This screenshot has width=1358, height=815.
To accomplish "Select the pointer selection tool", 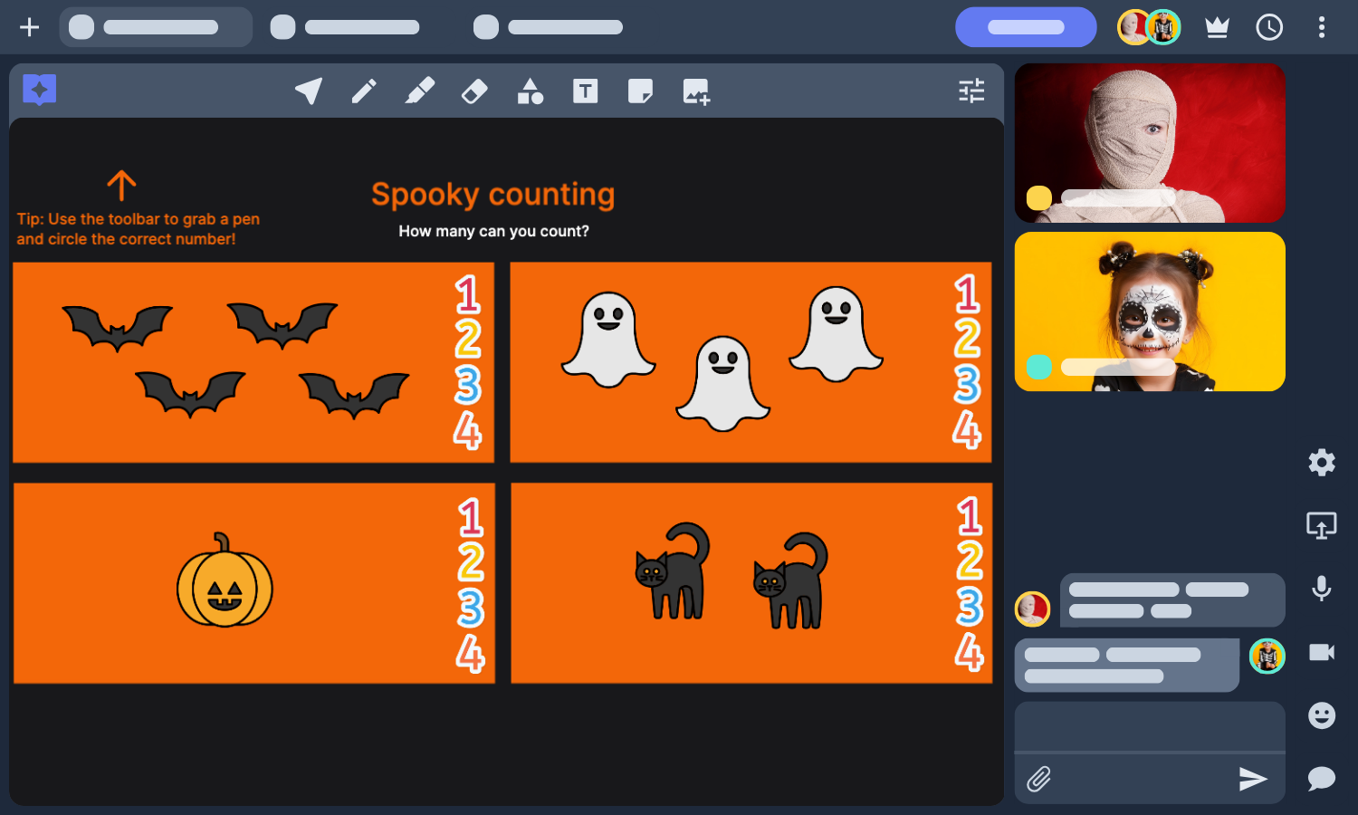I will coord(310,91).
